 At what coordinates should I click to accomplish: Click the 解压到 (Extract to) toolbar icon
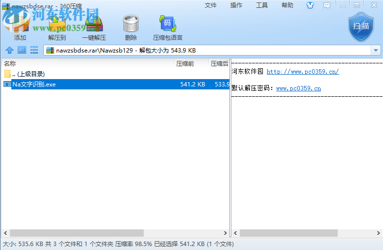57,24
